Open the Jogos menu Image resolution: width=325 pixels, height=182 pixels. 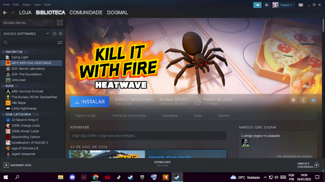37,4
